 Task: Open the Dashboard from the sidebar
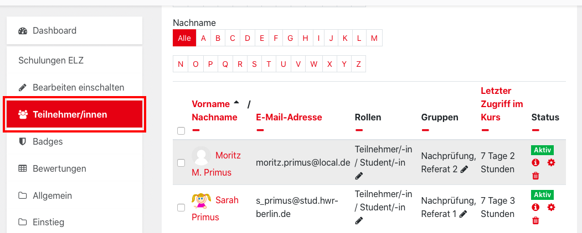[54, 30]
